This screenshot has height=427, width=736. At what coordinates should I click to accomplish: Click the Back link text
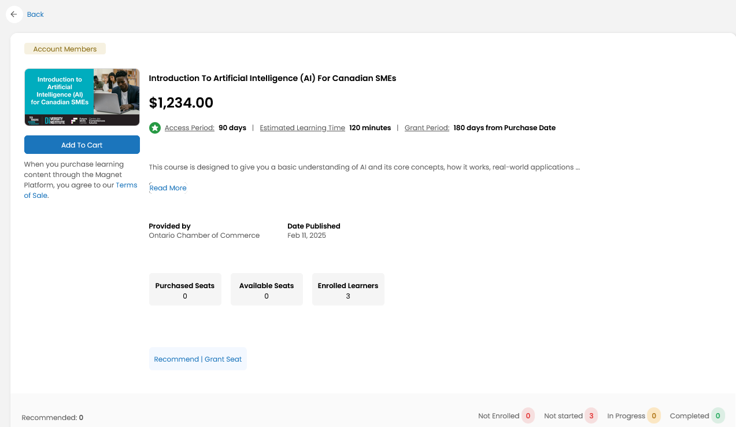tap(35, 14)
